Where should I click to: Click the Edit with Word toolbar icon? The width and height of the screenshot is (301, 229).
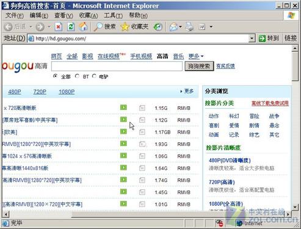202,27
